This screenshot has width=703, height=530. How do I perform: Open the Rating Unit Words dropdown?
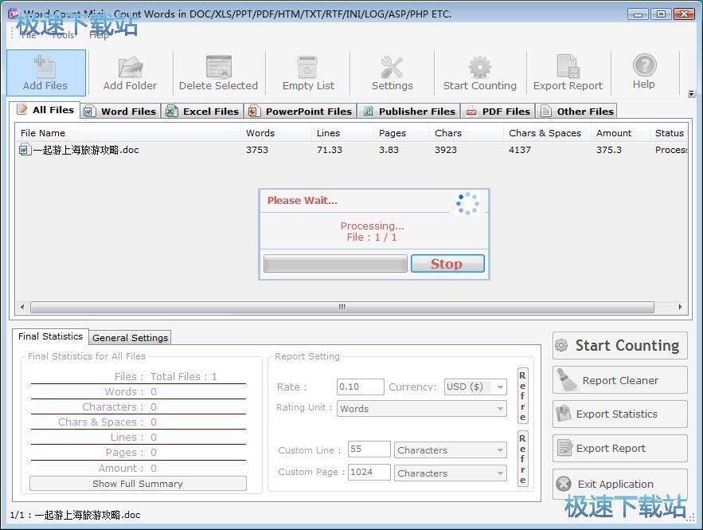point(421,409)
